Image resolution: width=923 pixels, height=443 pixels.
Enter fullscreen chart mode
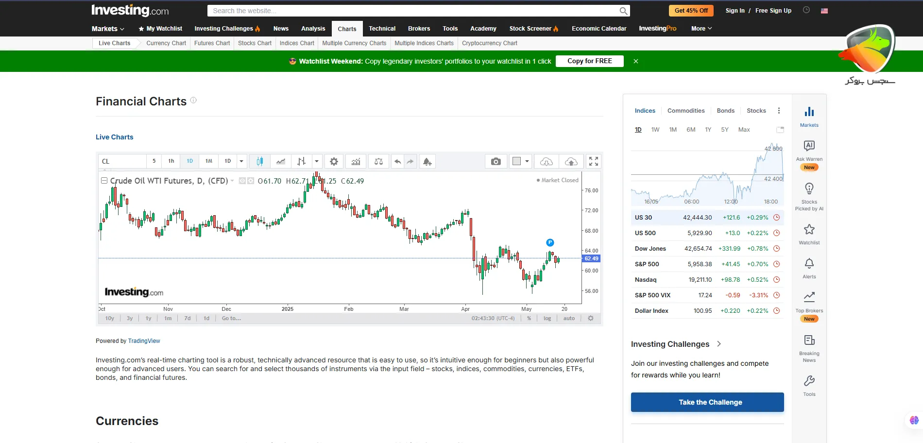[594, 161]
